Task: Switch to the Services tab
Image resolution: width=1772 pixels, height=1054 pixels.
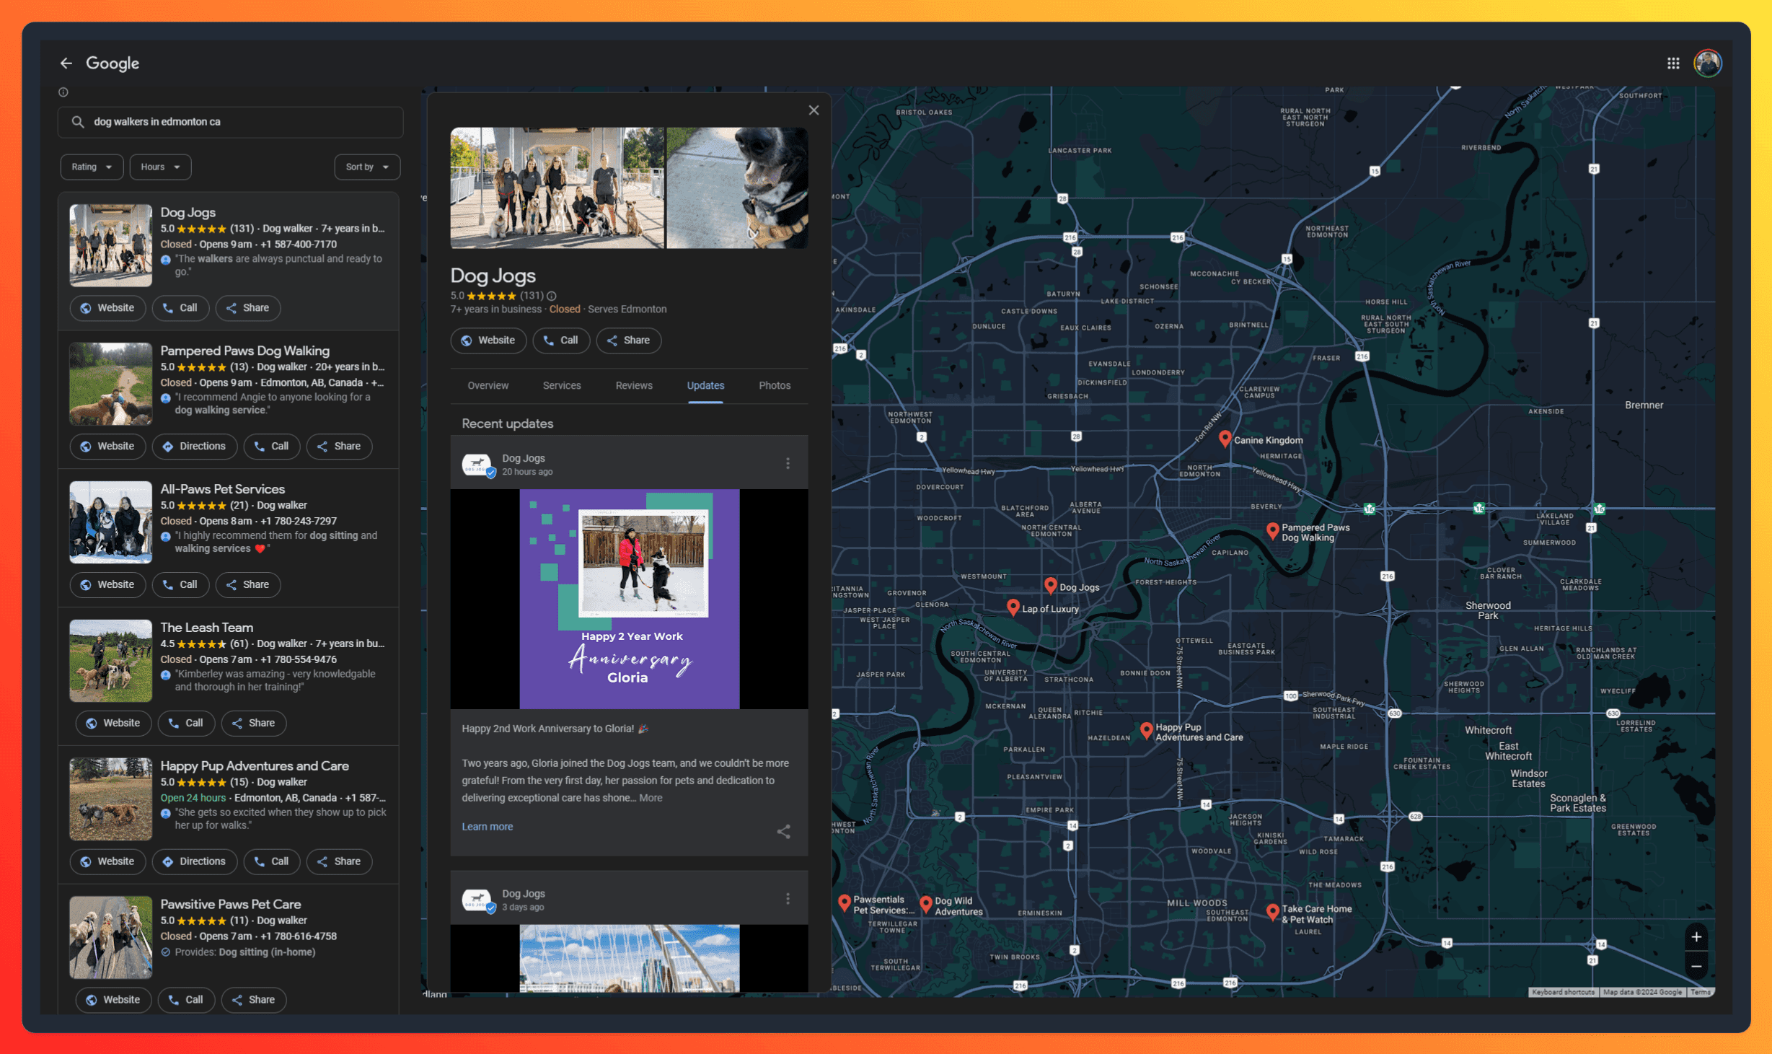Action: tap(562, 386)
